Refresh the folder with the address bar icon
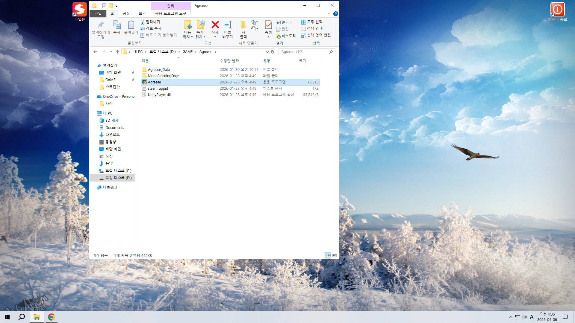 273,52
